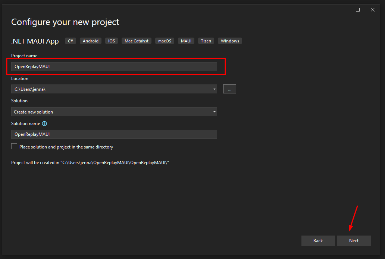This screenshot has height=259, width=385.
Task: Click the Solution name text field
Action: coord(114,134)
